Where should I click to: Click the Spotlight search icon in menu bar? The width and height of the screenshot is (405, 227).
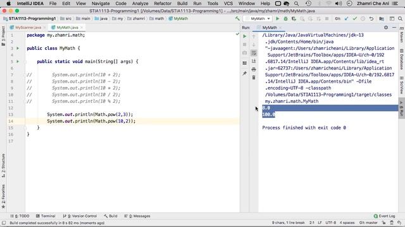(x=296, y=3)
